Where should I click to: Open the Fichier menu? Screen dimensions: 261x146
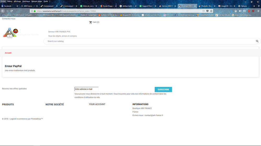coord(3,1)
